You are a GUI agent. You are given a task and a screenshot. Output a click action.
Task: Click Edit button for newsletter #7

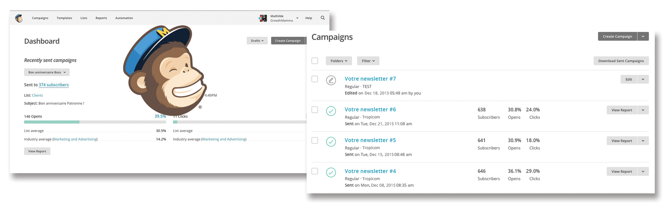[x=629, y=79]
